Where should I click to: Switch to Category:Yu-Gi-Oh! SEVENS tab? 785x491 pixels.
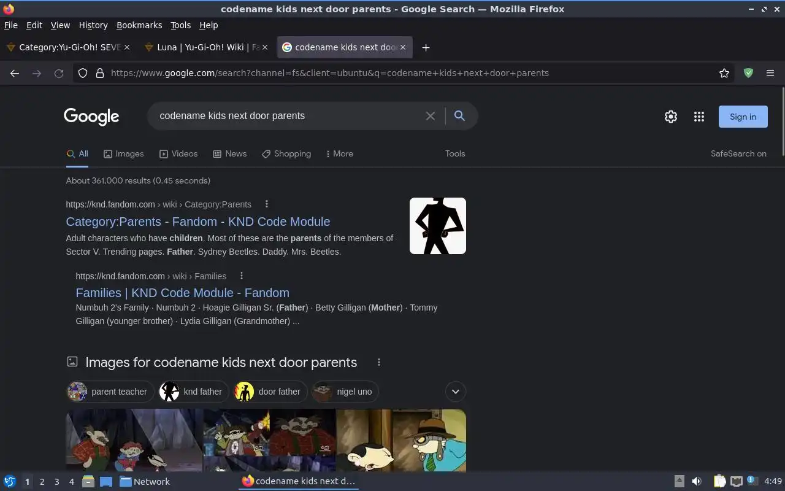click(67, 47)
